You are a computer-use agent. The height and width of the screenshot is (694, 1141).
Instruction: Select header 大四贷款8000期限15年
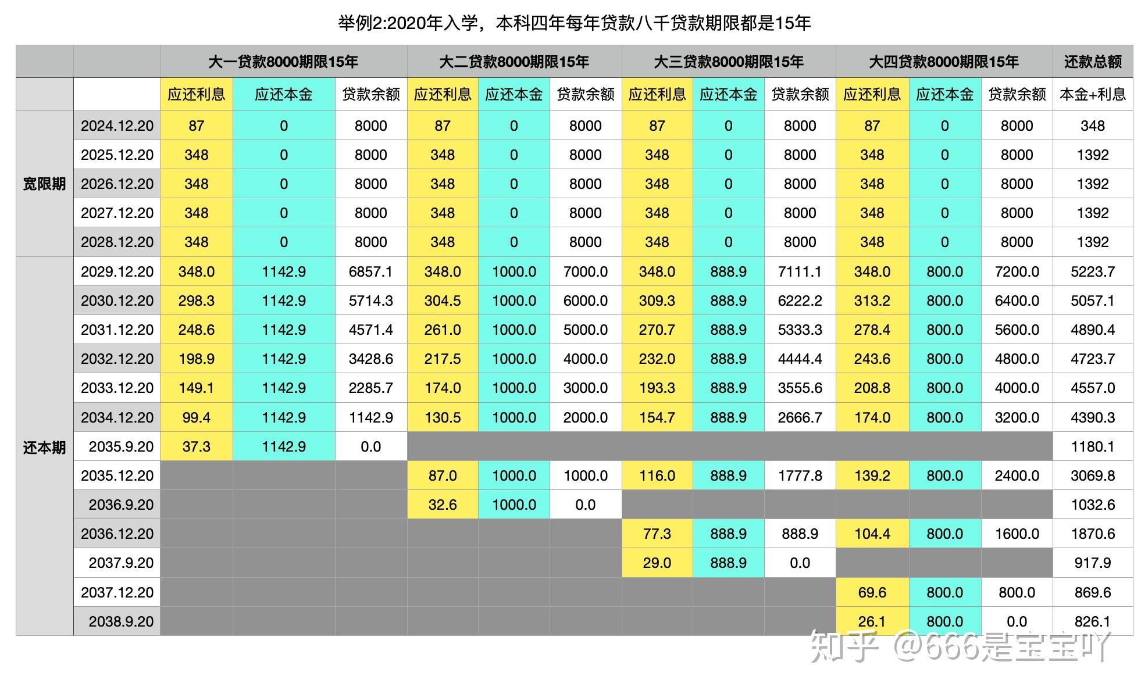coord(944,62)
